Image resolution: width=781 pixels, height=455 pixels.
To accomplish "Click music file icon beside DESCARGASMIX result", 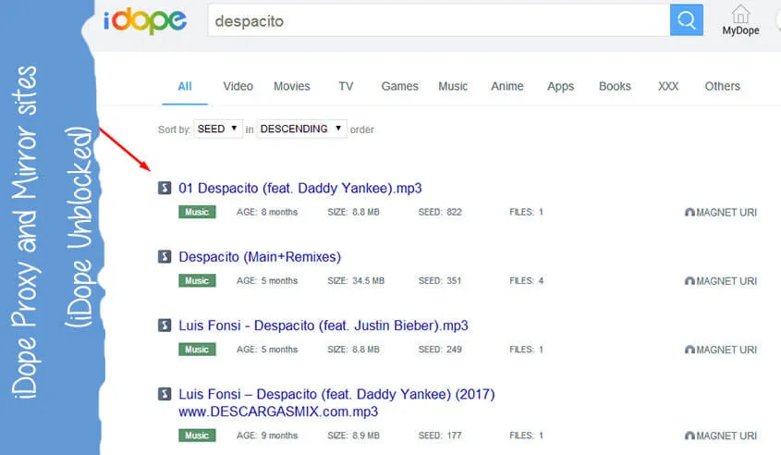I will pyautogui.click(x=165, y=394).
